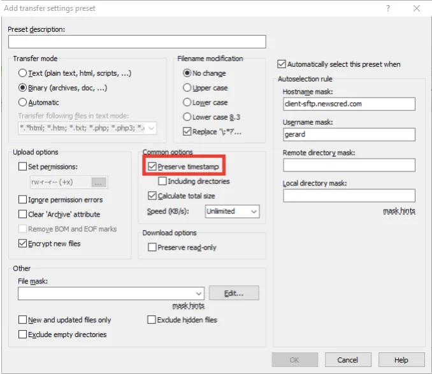Click the OK button
This screenshot has width=432, height=374.
point(294,360)
